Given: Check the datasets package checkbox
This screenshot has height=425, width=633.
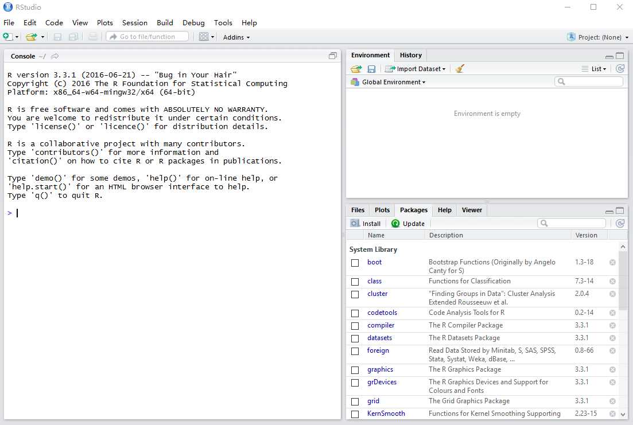Looking at the screenshot, I should pyautogui.click(x=355, y=338).
